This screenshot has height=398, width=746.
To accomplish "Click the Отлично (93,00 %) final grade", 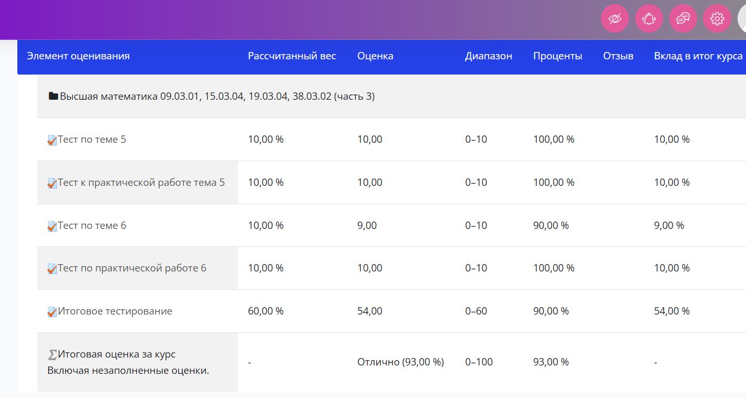I will coord(400,362).
